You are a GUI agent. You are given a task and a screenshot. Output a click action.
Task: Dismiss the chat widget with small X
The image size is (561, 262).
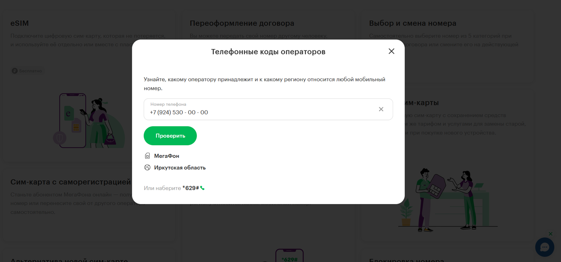point(551,234)
